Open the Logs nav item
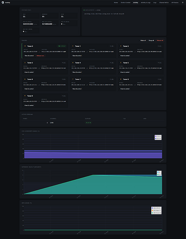Image resolution: width=186 pixels, height=239 pixels. [155, 2]
